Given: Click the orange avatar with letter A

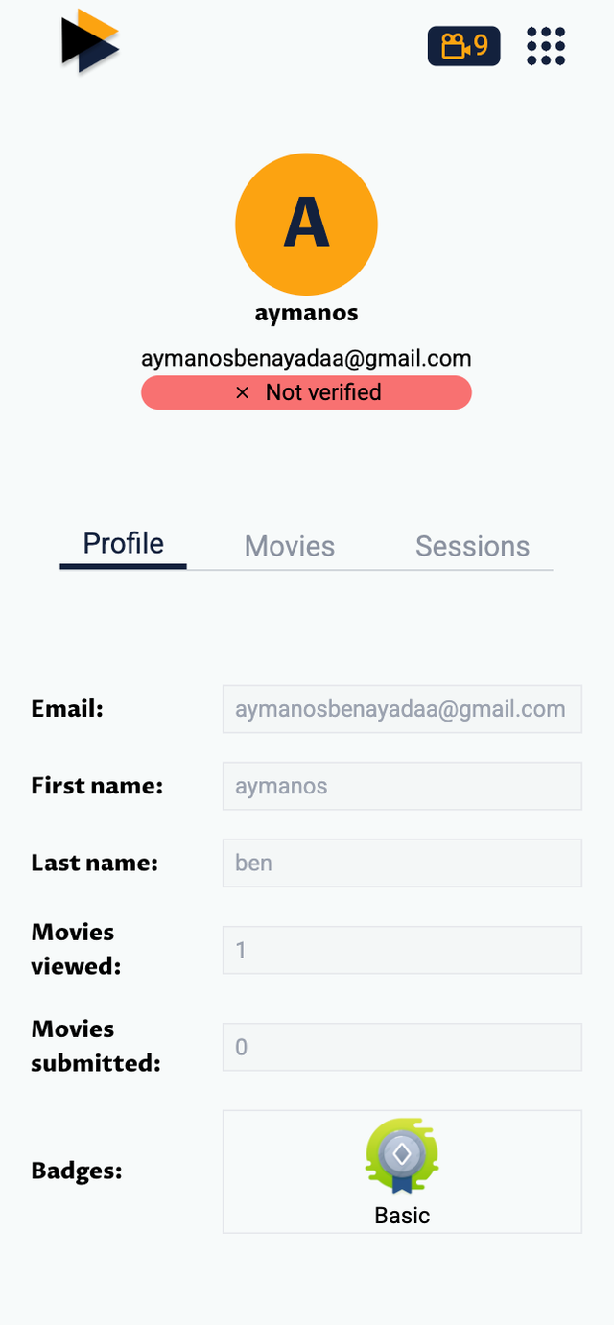Looking at the screenshot, I should 306,224.
